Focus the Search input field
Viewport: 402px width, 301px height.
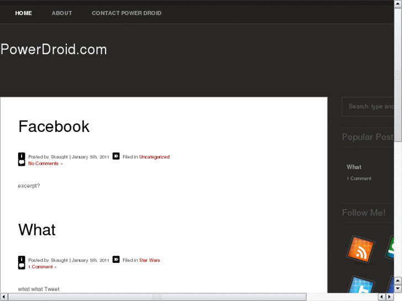368,107
